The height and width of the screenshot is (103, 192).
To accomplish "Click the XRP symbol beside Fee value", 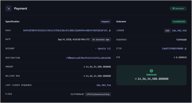I will (x=174, y=57).
